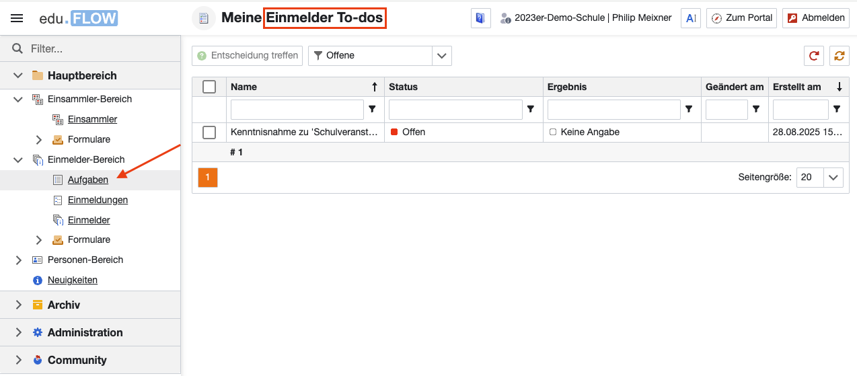Click the filter icon in Status column

[x=530, y=109]
